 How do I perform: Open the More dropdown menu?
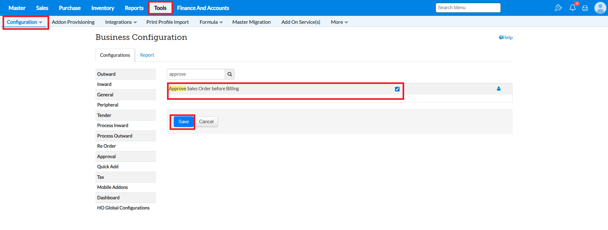tap(339, 22)
